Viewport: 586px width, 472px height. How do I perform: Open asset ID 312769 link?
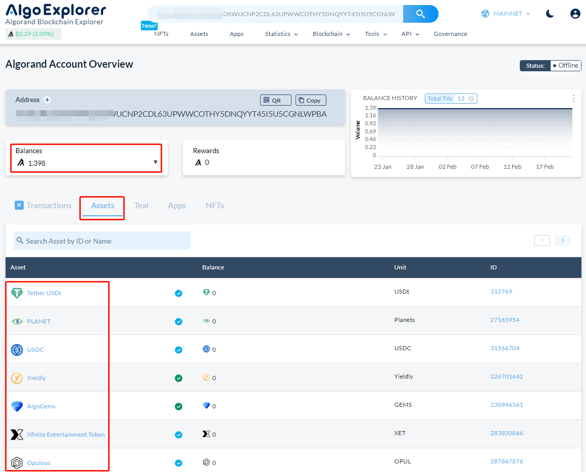pyautogui.click(x=501, y=292)
